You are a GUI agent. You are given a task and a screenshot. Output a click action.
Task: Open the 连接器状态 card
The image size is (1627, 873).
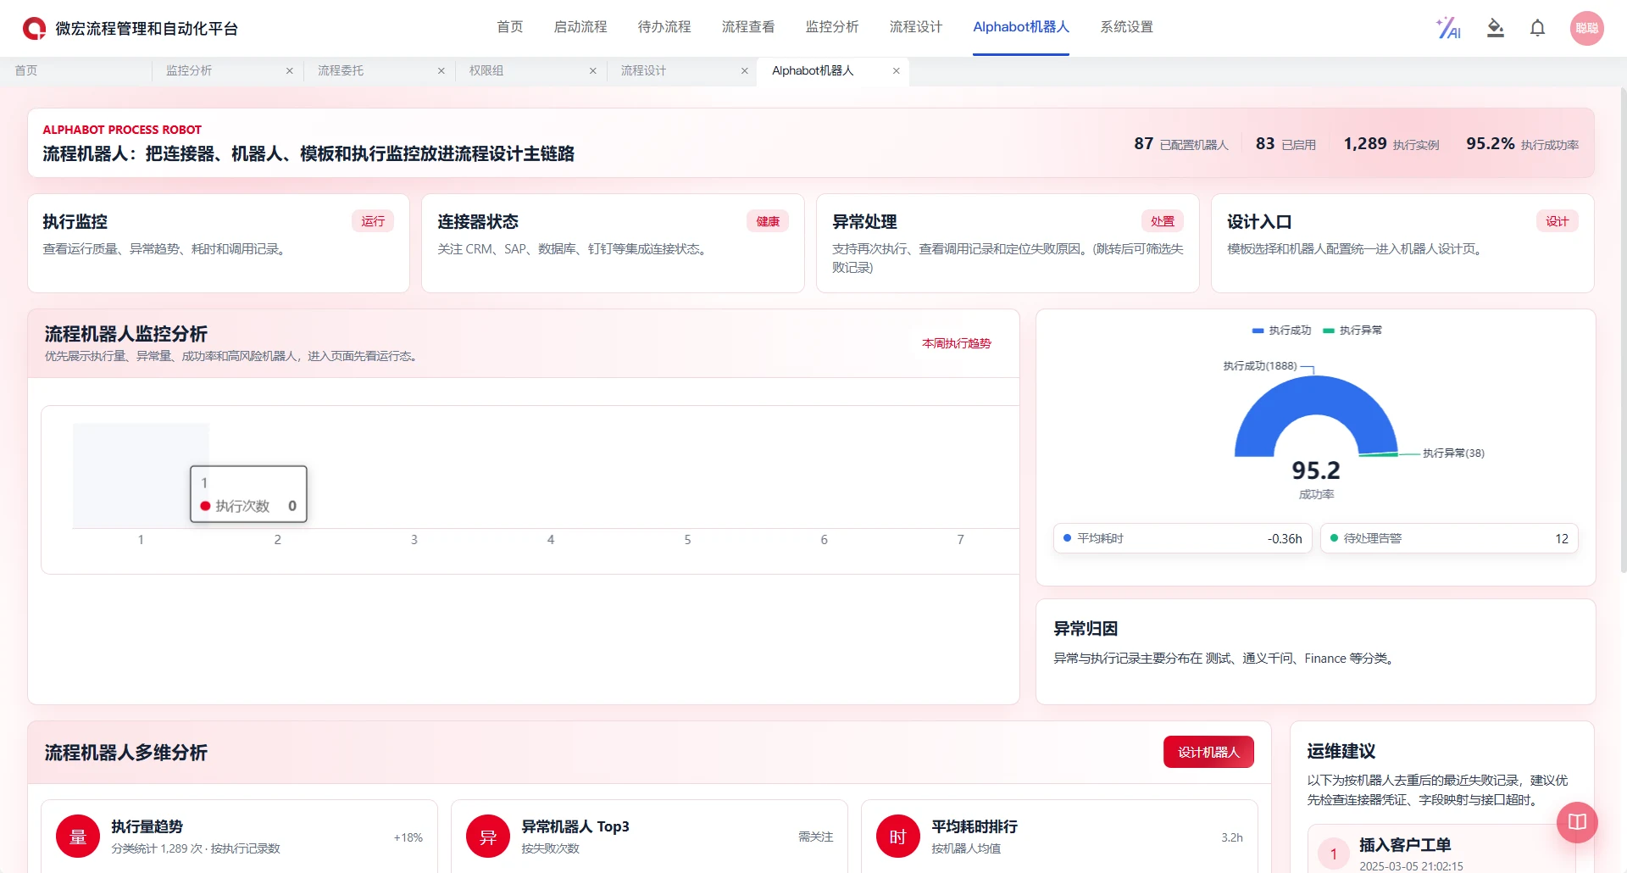pos(613,243)
